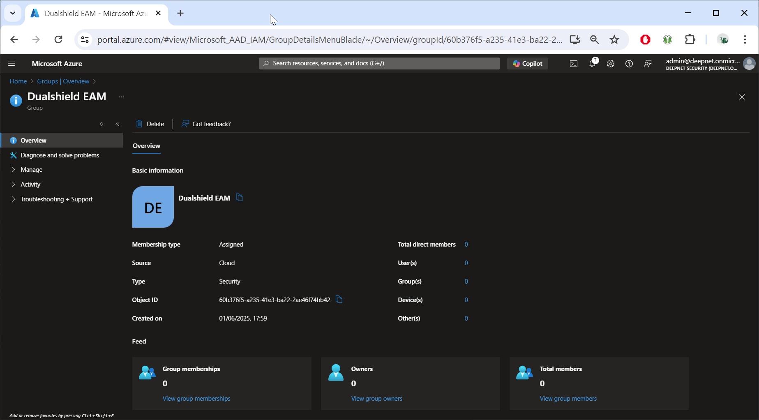Collapse the left navigation menu
Screen dimensions: 759x420
tap(118, 124)
